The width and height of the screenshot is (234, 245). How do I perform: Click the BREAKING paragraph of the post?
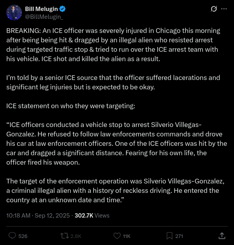(x=113, y=45)
